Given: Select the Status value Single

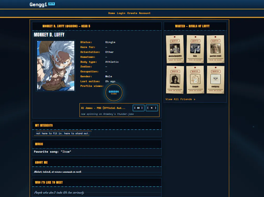Looking at the screenshot, I should pos(110,42).
